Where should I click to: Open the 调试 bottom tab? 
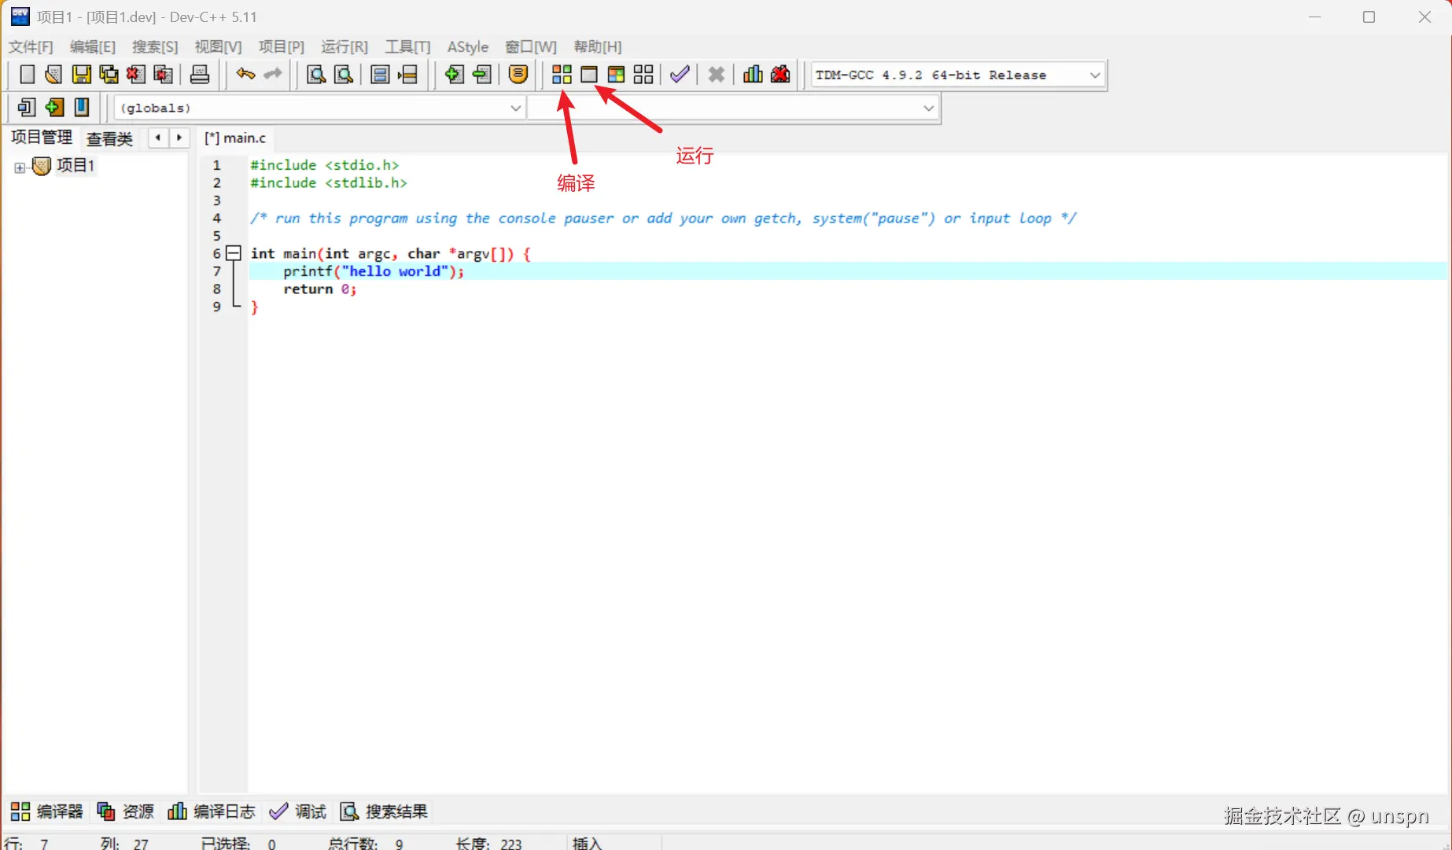[297, 811]
